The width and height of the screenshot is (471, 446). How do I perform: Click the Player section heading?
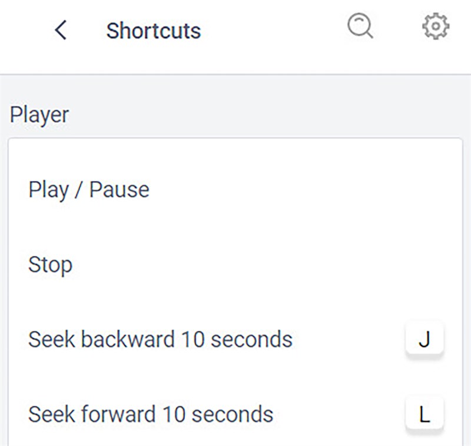(39, 114)
